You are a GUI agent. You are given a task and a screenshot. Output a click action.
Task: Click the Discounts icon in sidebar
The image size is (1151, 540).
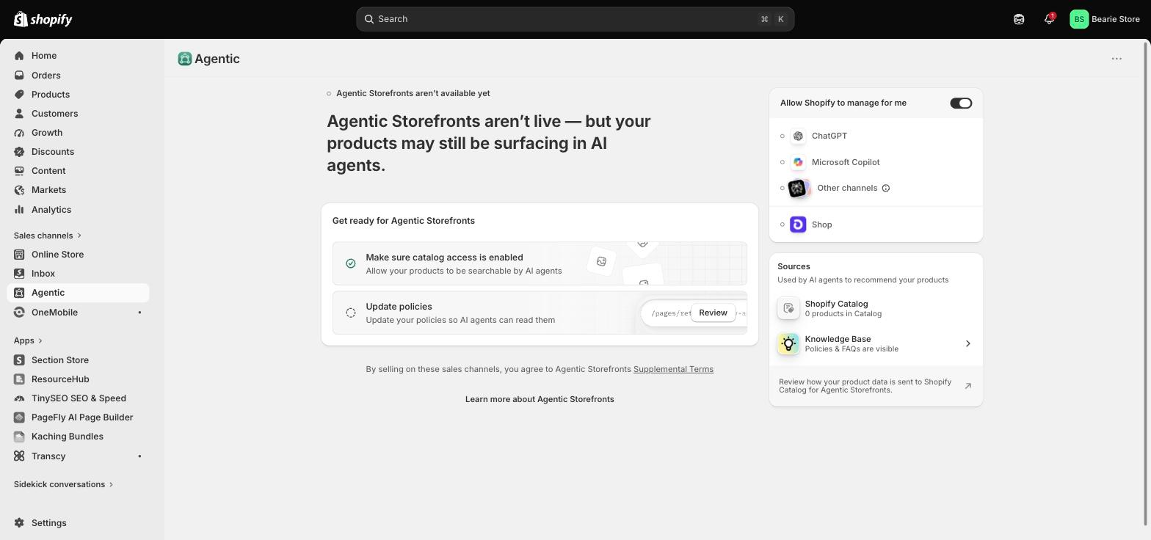point(19,152)
